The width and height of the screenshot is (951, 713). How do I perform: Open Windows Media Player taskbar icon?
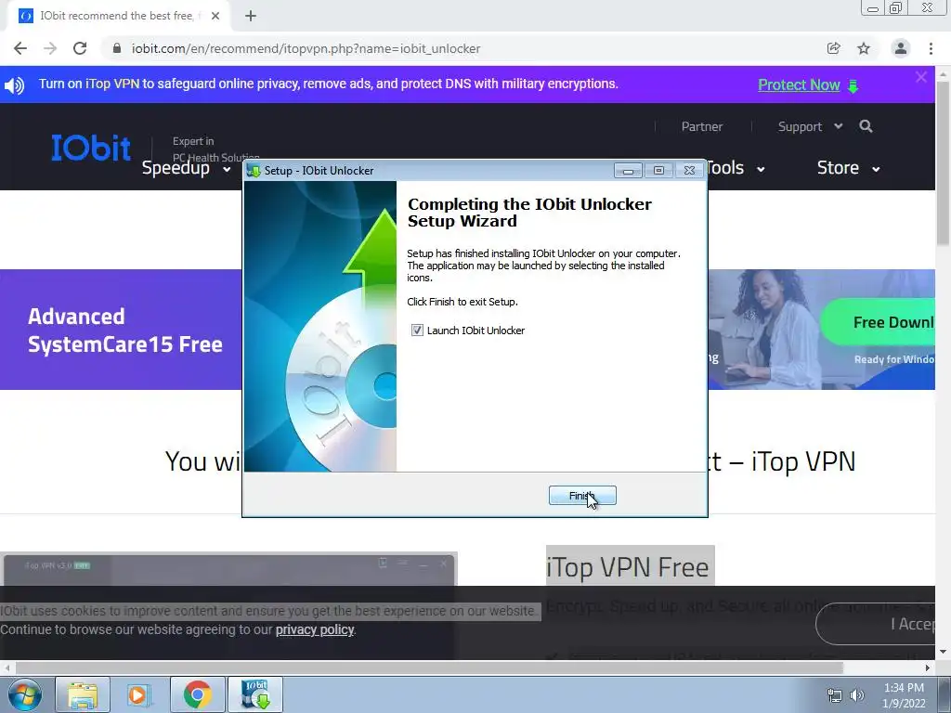(x=139, y=694)
